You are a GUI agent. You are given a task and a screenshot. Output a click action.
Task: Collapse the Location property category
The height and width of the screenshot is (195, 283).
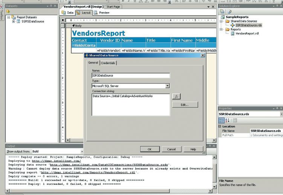220,127
